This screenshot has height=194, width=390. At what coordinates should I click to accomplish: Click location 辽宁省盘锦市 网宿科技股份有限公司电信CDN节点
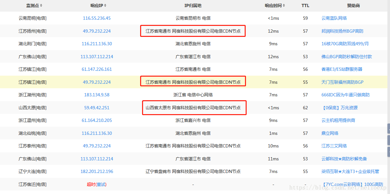coord(193,171)
